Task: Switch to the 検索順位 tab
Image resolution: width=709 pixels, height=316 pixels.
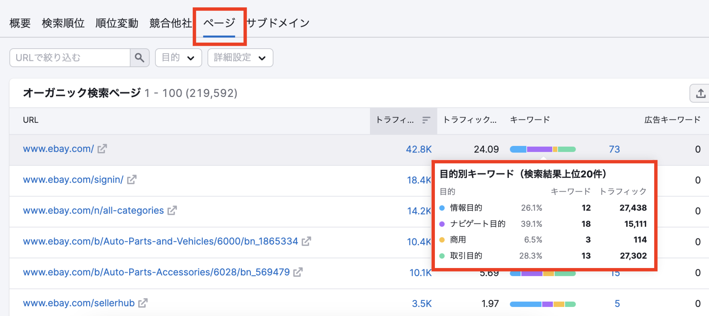Action: 63,23
